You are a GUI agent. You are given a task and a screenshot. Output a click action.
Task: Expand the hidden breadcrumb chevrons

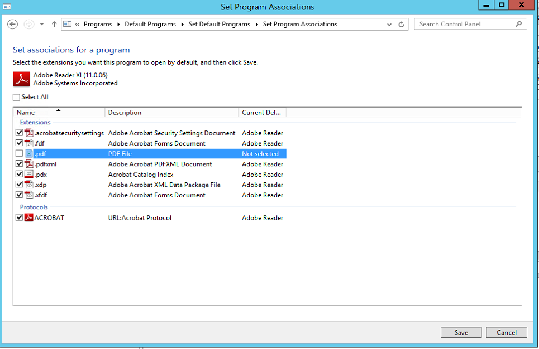click(x=77, y=24)
